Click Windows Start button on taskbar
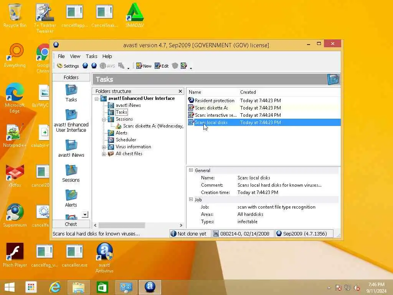Viewport: 393px width, 295px height. click(10, 287)
